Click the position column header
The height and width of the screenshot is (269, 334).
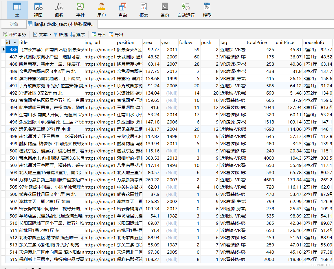(129, 42)
